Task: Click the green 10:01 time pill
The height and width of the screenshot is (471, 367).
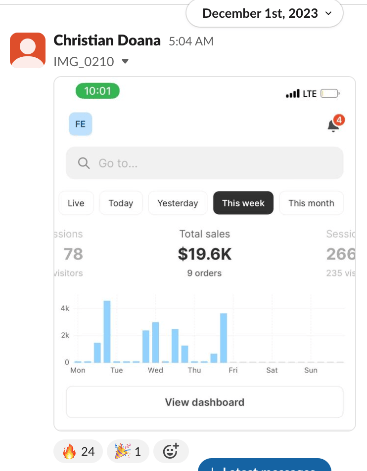Action: click(x=97, y=91)
